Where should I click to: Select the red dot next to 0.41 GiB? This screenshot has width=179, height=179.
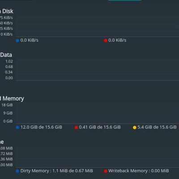[76, 128]
